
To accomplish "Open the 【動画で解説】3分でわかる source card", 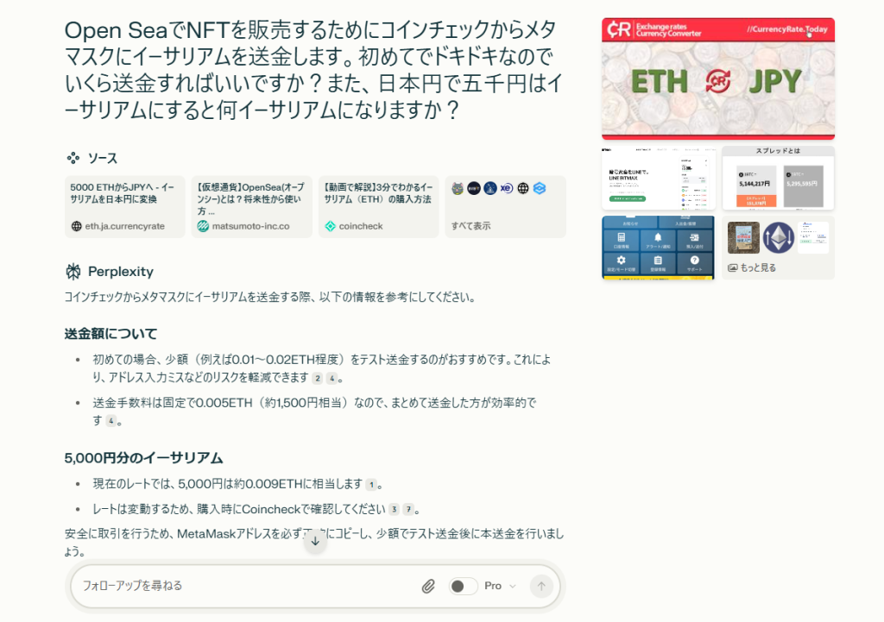I will click(378, 206).
